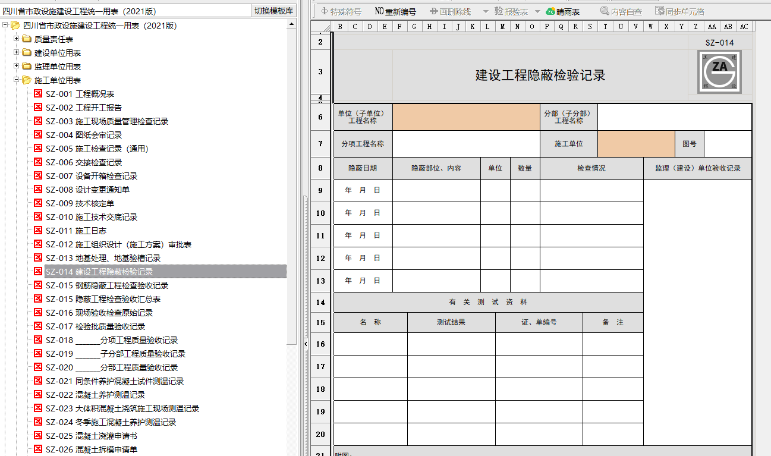Click the NO重新编号 renumber tool

[396, 11]
